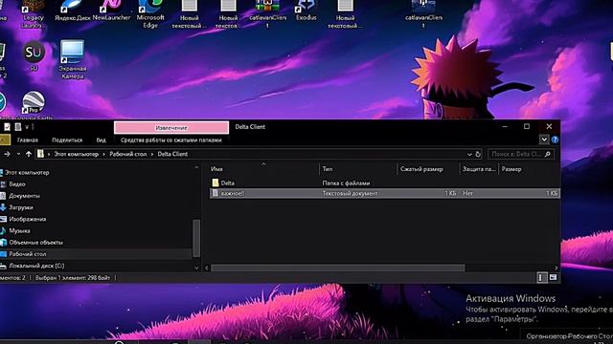
Task: Select the SU desktop icon
Action: (x=34, y=55)
